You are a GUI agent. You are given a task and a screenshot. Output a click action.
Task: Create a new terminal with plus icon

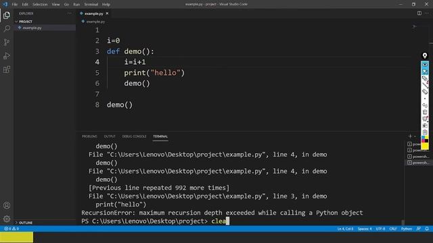tap(410, 136)
